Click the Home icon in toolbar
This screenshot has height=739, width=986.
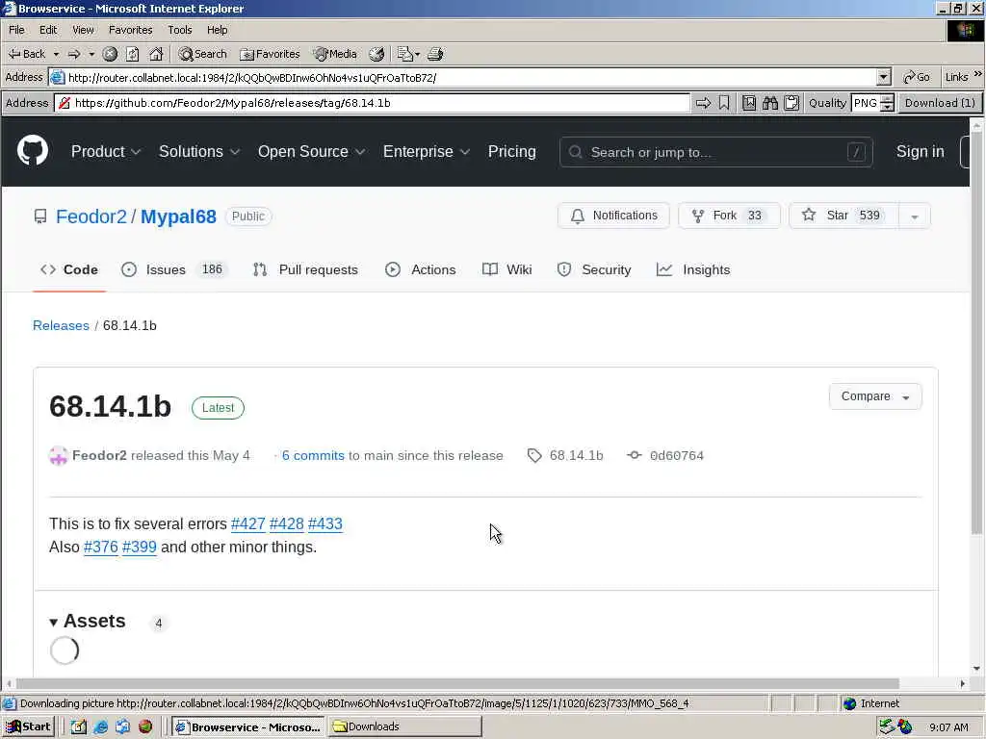coord(156,54)
